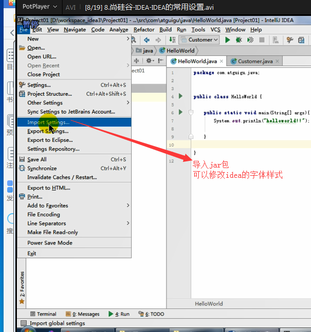
Task: Click Print... menu item
Action: point(74,197)
